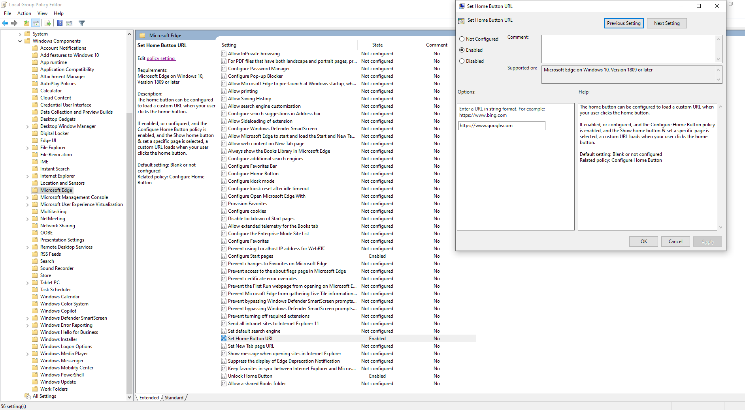Click the blue Back arrow in toolbar
The width and height of the screenshot is (745, 410).
coord(5,23)
